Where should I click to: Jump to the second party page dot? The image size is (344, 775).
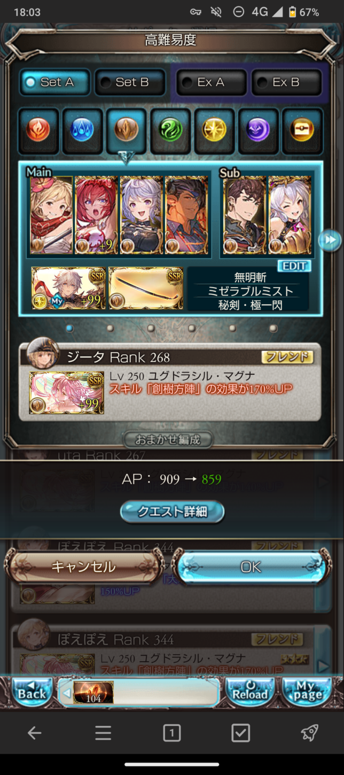click(x=110, y=328)
